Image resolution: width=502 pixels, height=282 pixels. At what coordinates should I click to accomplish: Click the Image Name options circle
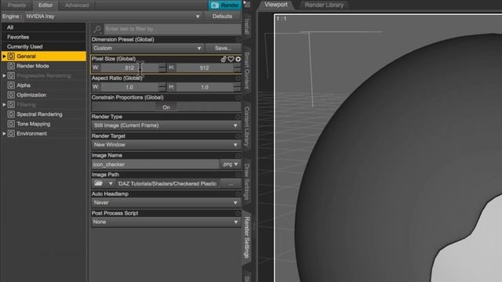(238, 155)
